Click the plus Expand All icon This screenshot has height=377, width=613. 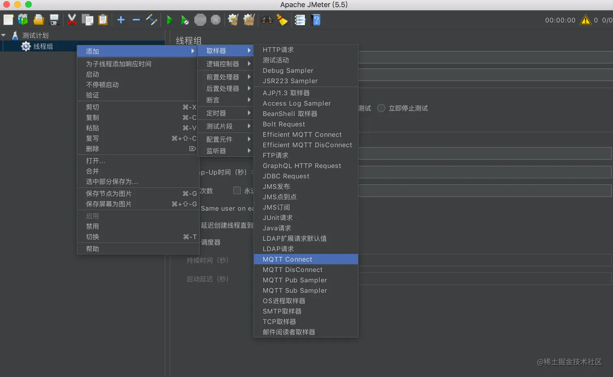pyautogui.click(x=121, y=20)
